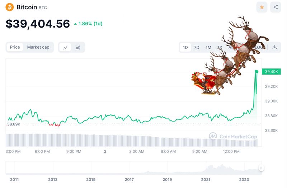Add Bitcoin to watchlist with star icon
The image size is (287, 188).
pos(262,7)
